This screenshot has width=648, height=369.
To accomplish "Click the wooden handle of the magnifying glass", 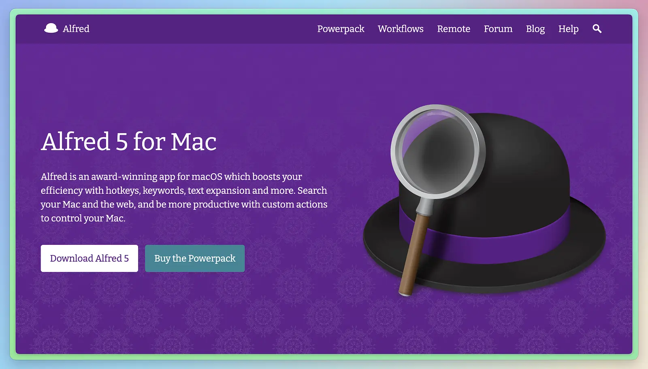I will click(414, 255).
